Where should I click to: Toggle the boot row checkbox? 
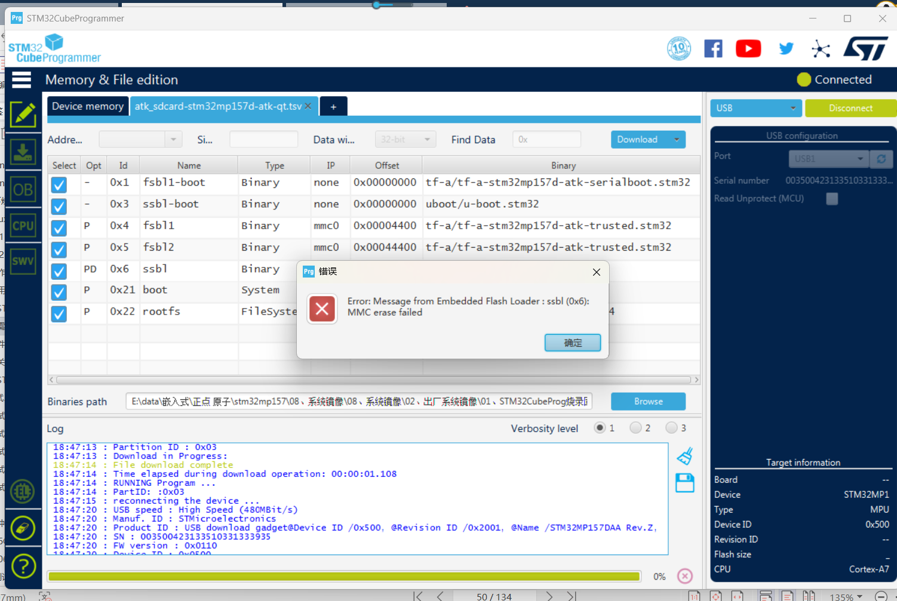59,292
